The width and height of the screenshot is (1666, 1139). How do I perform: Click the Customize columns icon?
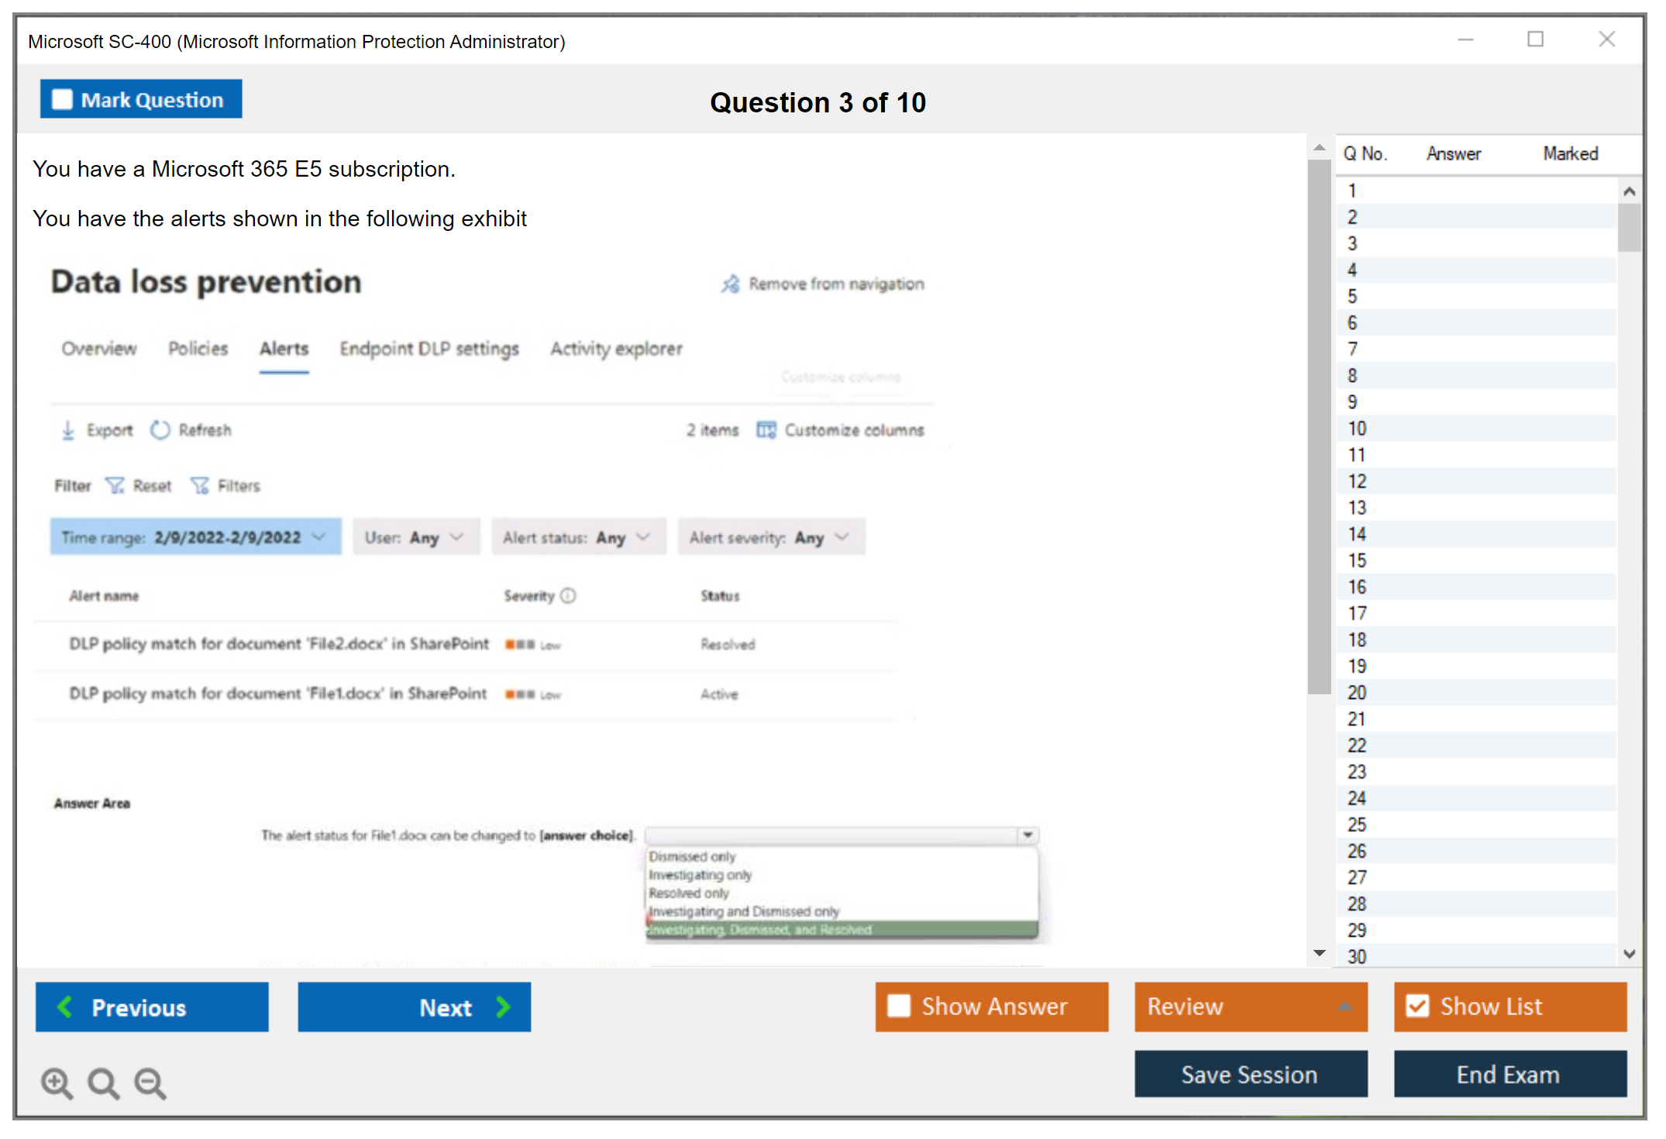(x=766, y=430)
